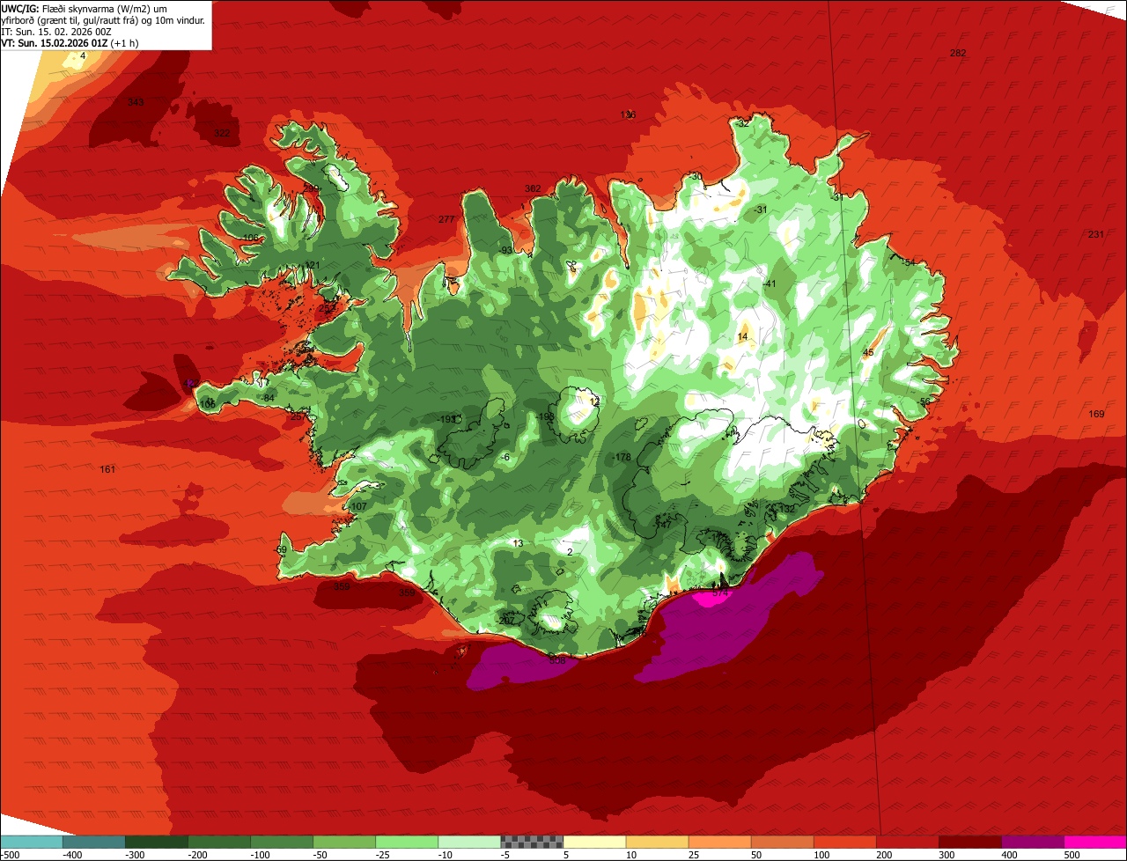Click the dark teal legend swatch between -400 and -300
Screen dimensions: 1127x861
click(x=93, y=842)
